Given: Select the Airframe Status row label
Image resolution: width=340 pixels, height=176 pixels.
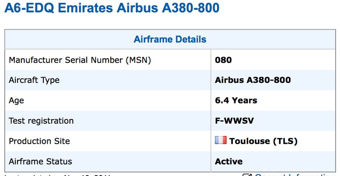Looking at the screenshot, I should pyautogui.click(x=40, y=162).
